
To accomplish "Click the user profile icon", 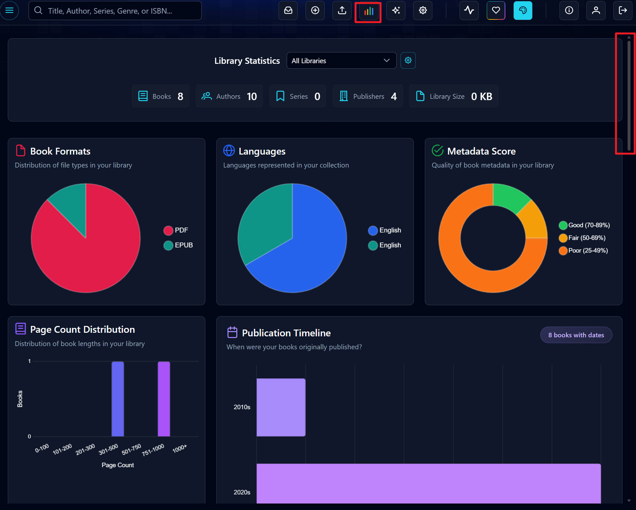I will click(x=595, y=10).
